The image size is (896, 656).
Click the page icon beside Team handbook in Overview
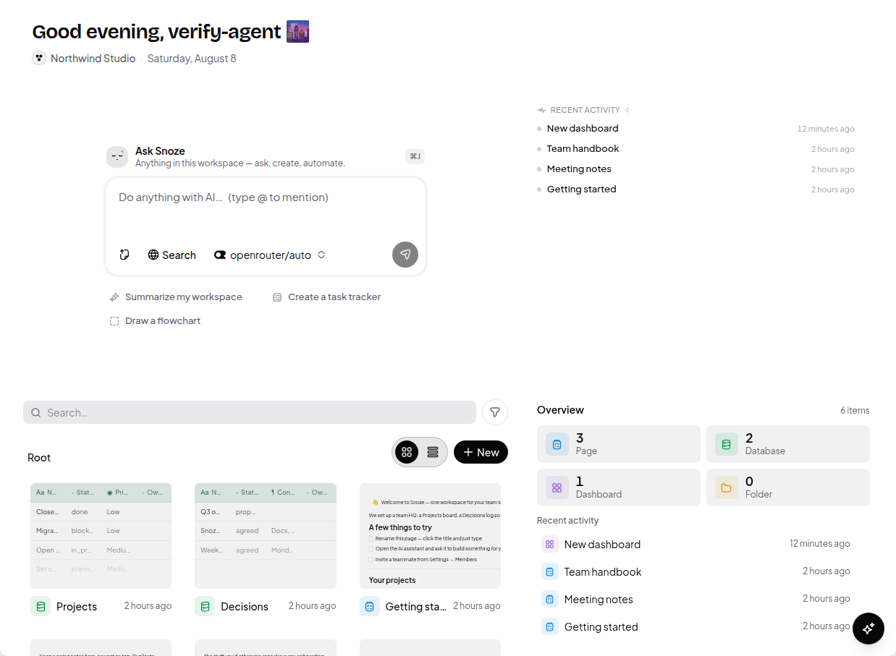[x=550, y=571]
